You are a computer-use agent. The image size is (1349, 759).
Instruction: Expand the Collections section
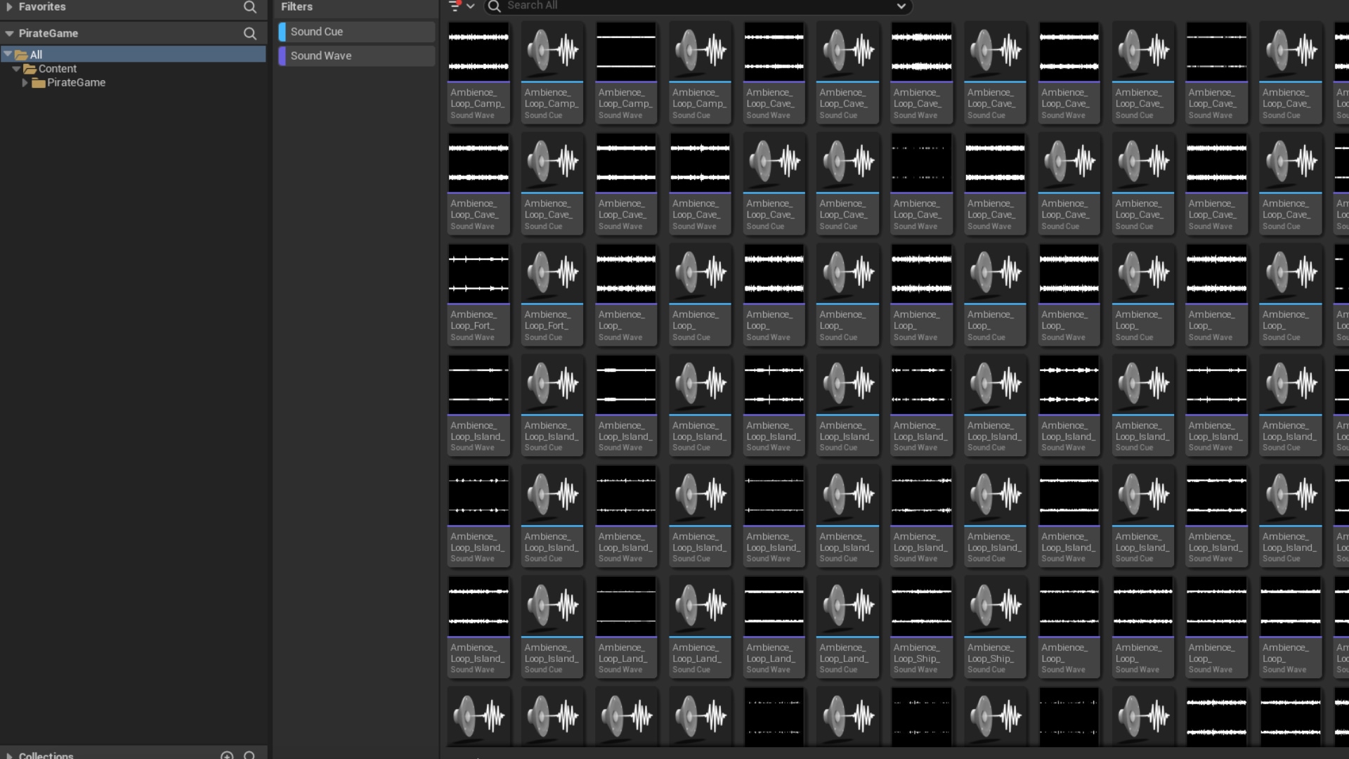click(x=9, y=755)
